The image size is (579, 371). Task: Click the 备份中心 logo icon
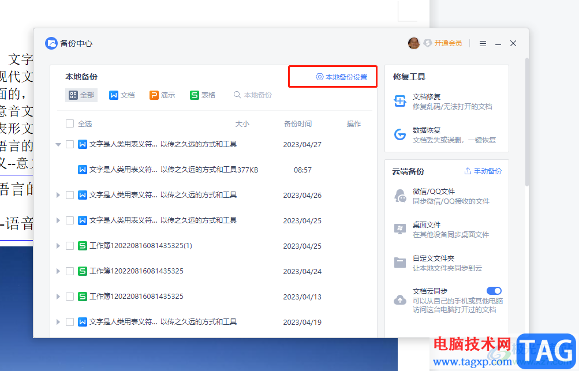tap(51, 43)
